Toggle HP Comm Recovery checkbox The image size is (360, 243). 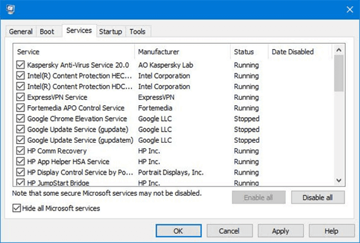[x=21, y=151]
